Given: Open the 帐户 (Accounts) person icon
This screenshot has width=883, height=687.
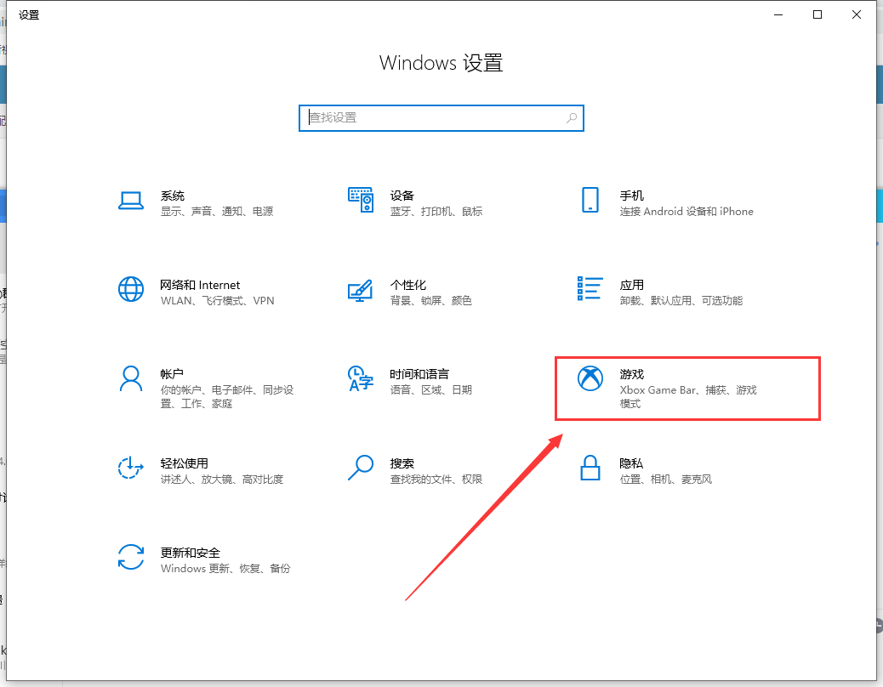Looking at the screenshot, I should 131,378.
